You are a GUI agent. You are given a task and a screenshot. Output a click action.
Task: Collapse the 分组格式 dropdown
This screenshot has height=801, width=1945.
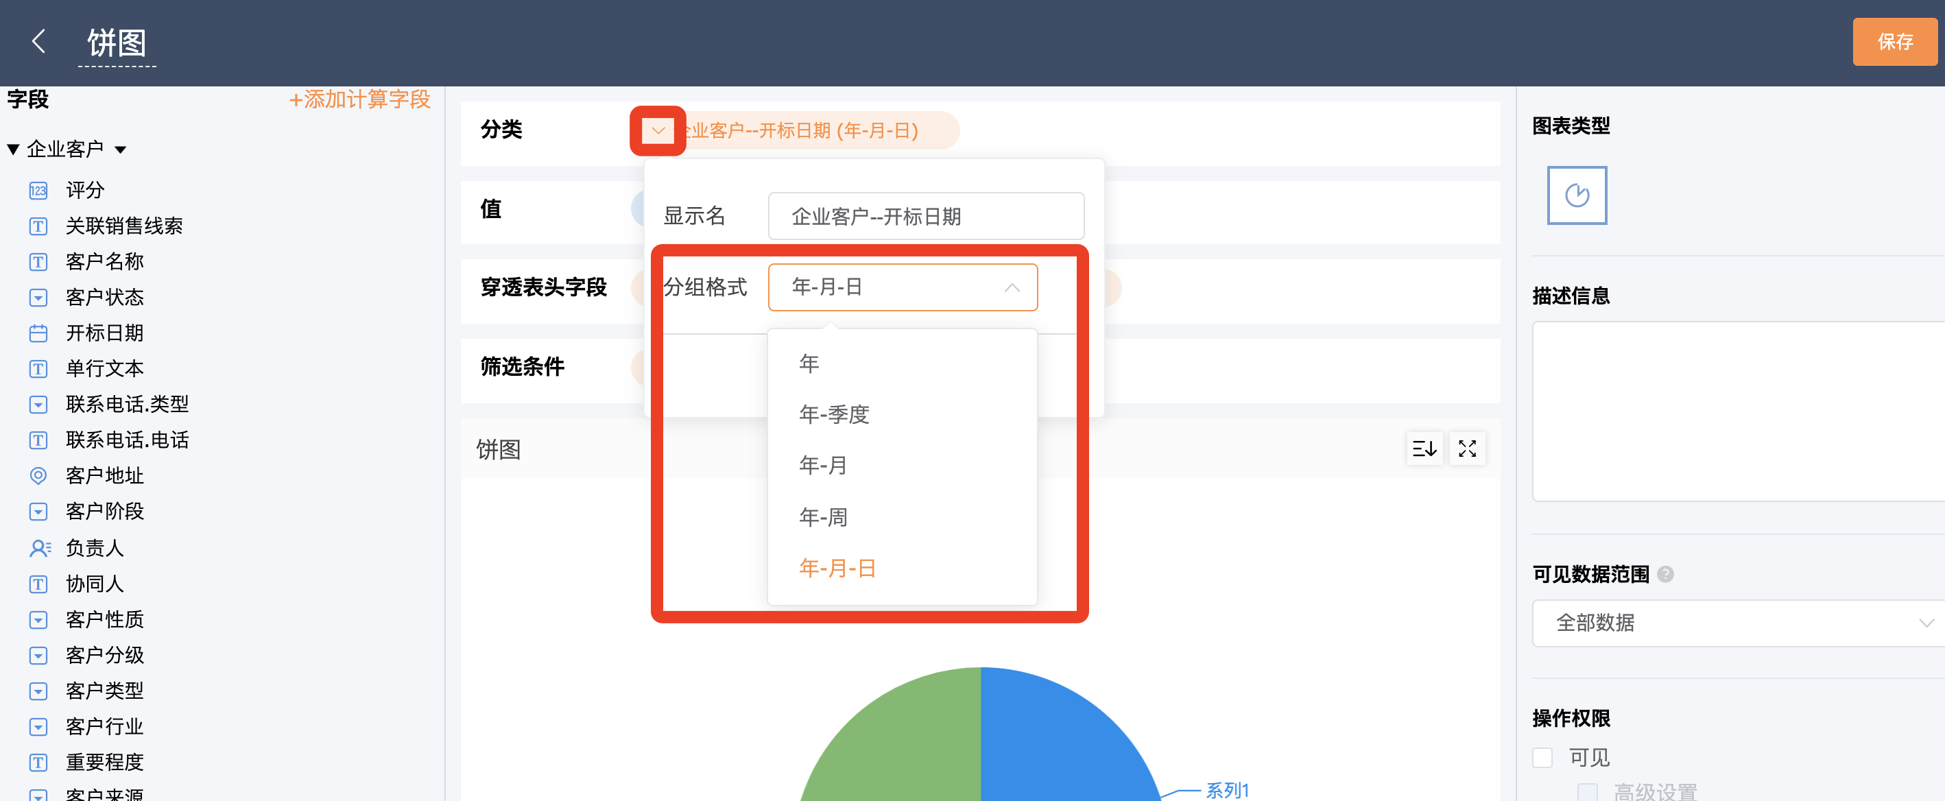pos(903,287)
